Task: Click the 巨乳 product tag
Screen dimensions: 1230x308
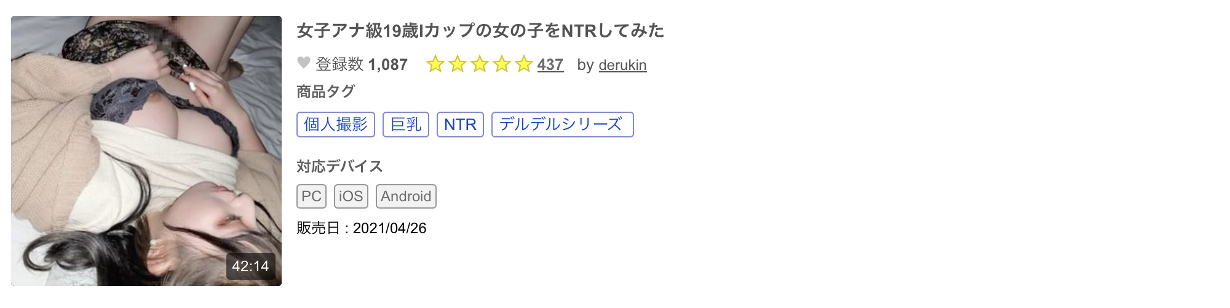Action: tap(406, 125)
